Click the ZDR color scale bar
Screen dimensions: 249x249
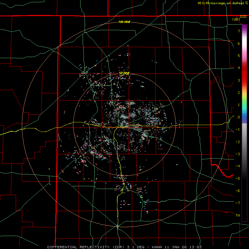tap(244, 123)
